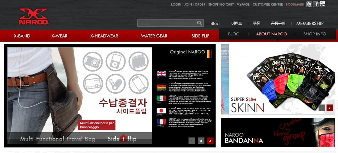Image resolution: width=338 pixels, height=153 pixels.
Task: Open the WATER GEAR menu
Action: click(154, 36)
